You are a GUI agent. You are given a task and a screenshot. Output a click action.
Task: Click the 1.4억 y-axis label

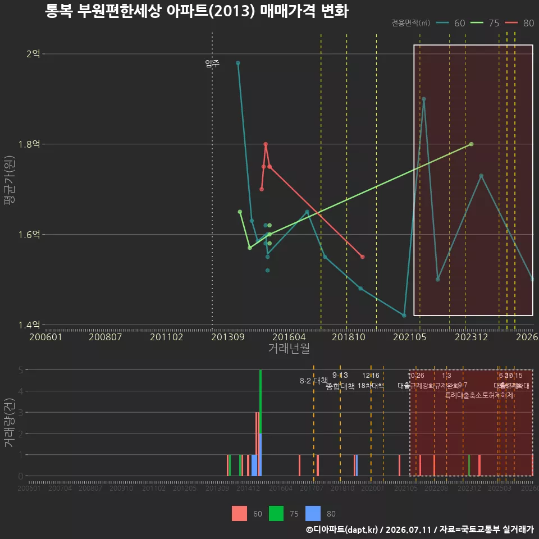pos(29,325)
